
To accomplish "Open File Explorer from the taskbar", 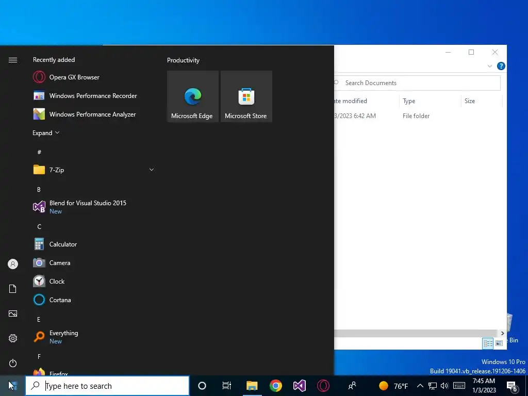I will tap(252, 386).
